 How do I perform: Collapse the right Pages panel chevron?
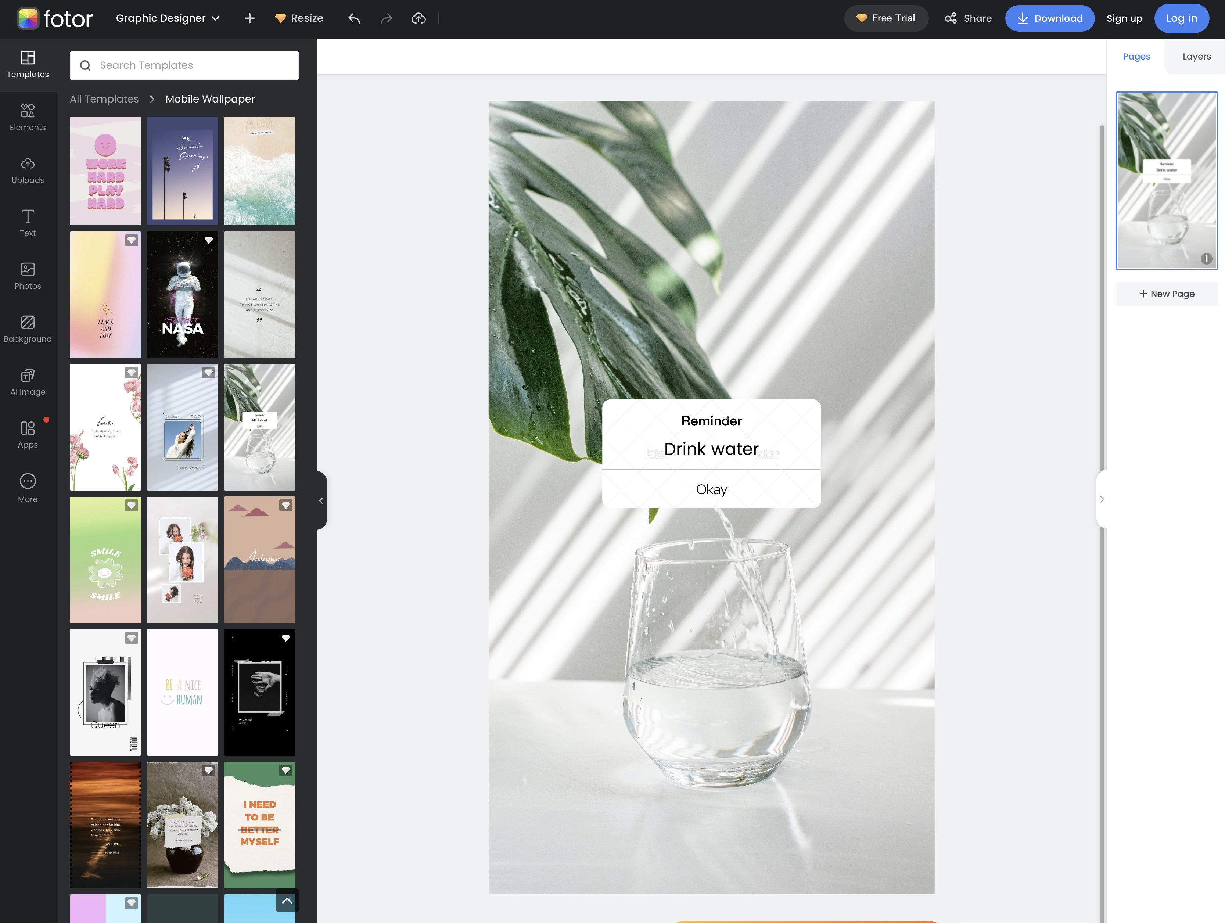click(1102, 499)
